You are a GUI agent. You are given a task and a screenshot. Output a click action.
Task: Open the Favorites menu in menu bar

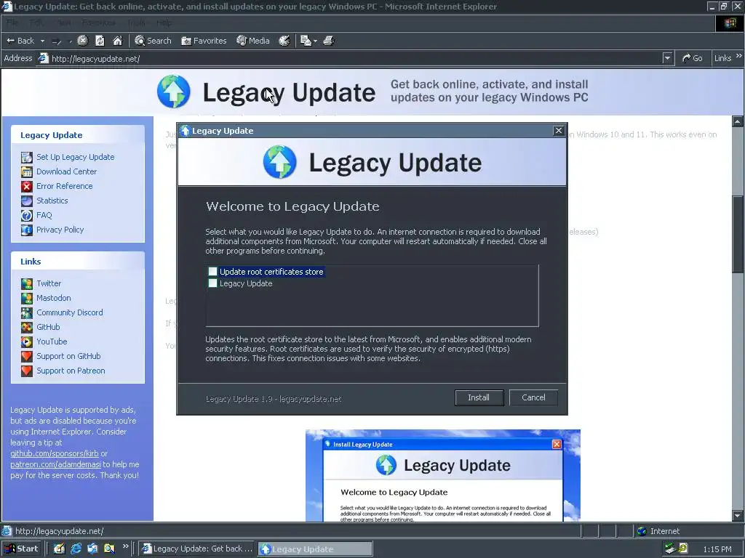tap(98, 23)
